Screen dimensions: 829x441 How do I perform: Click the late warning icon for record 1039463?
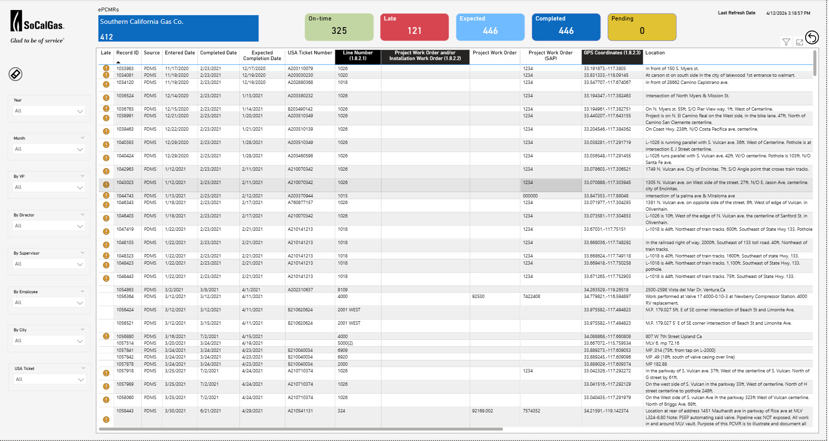106,131
